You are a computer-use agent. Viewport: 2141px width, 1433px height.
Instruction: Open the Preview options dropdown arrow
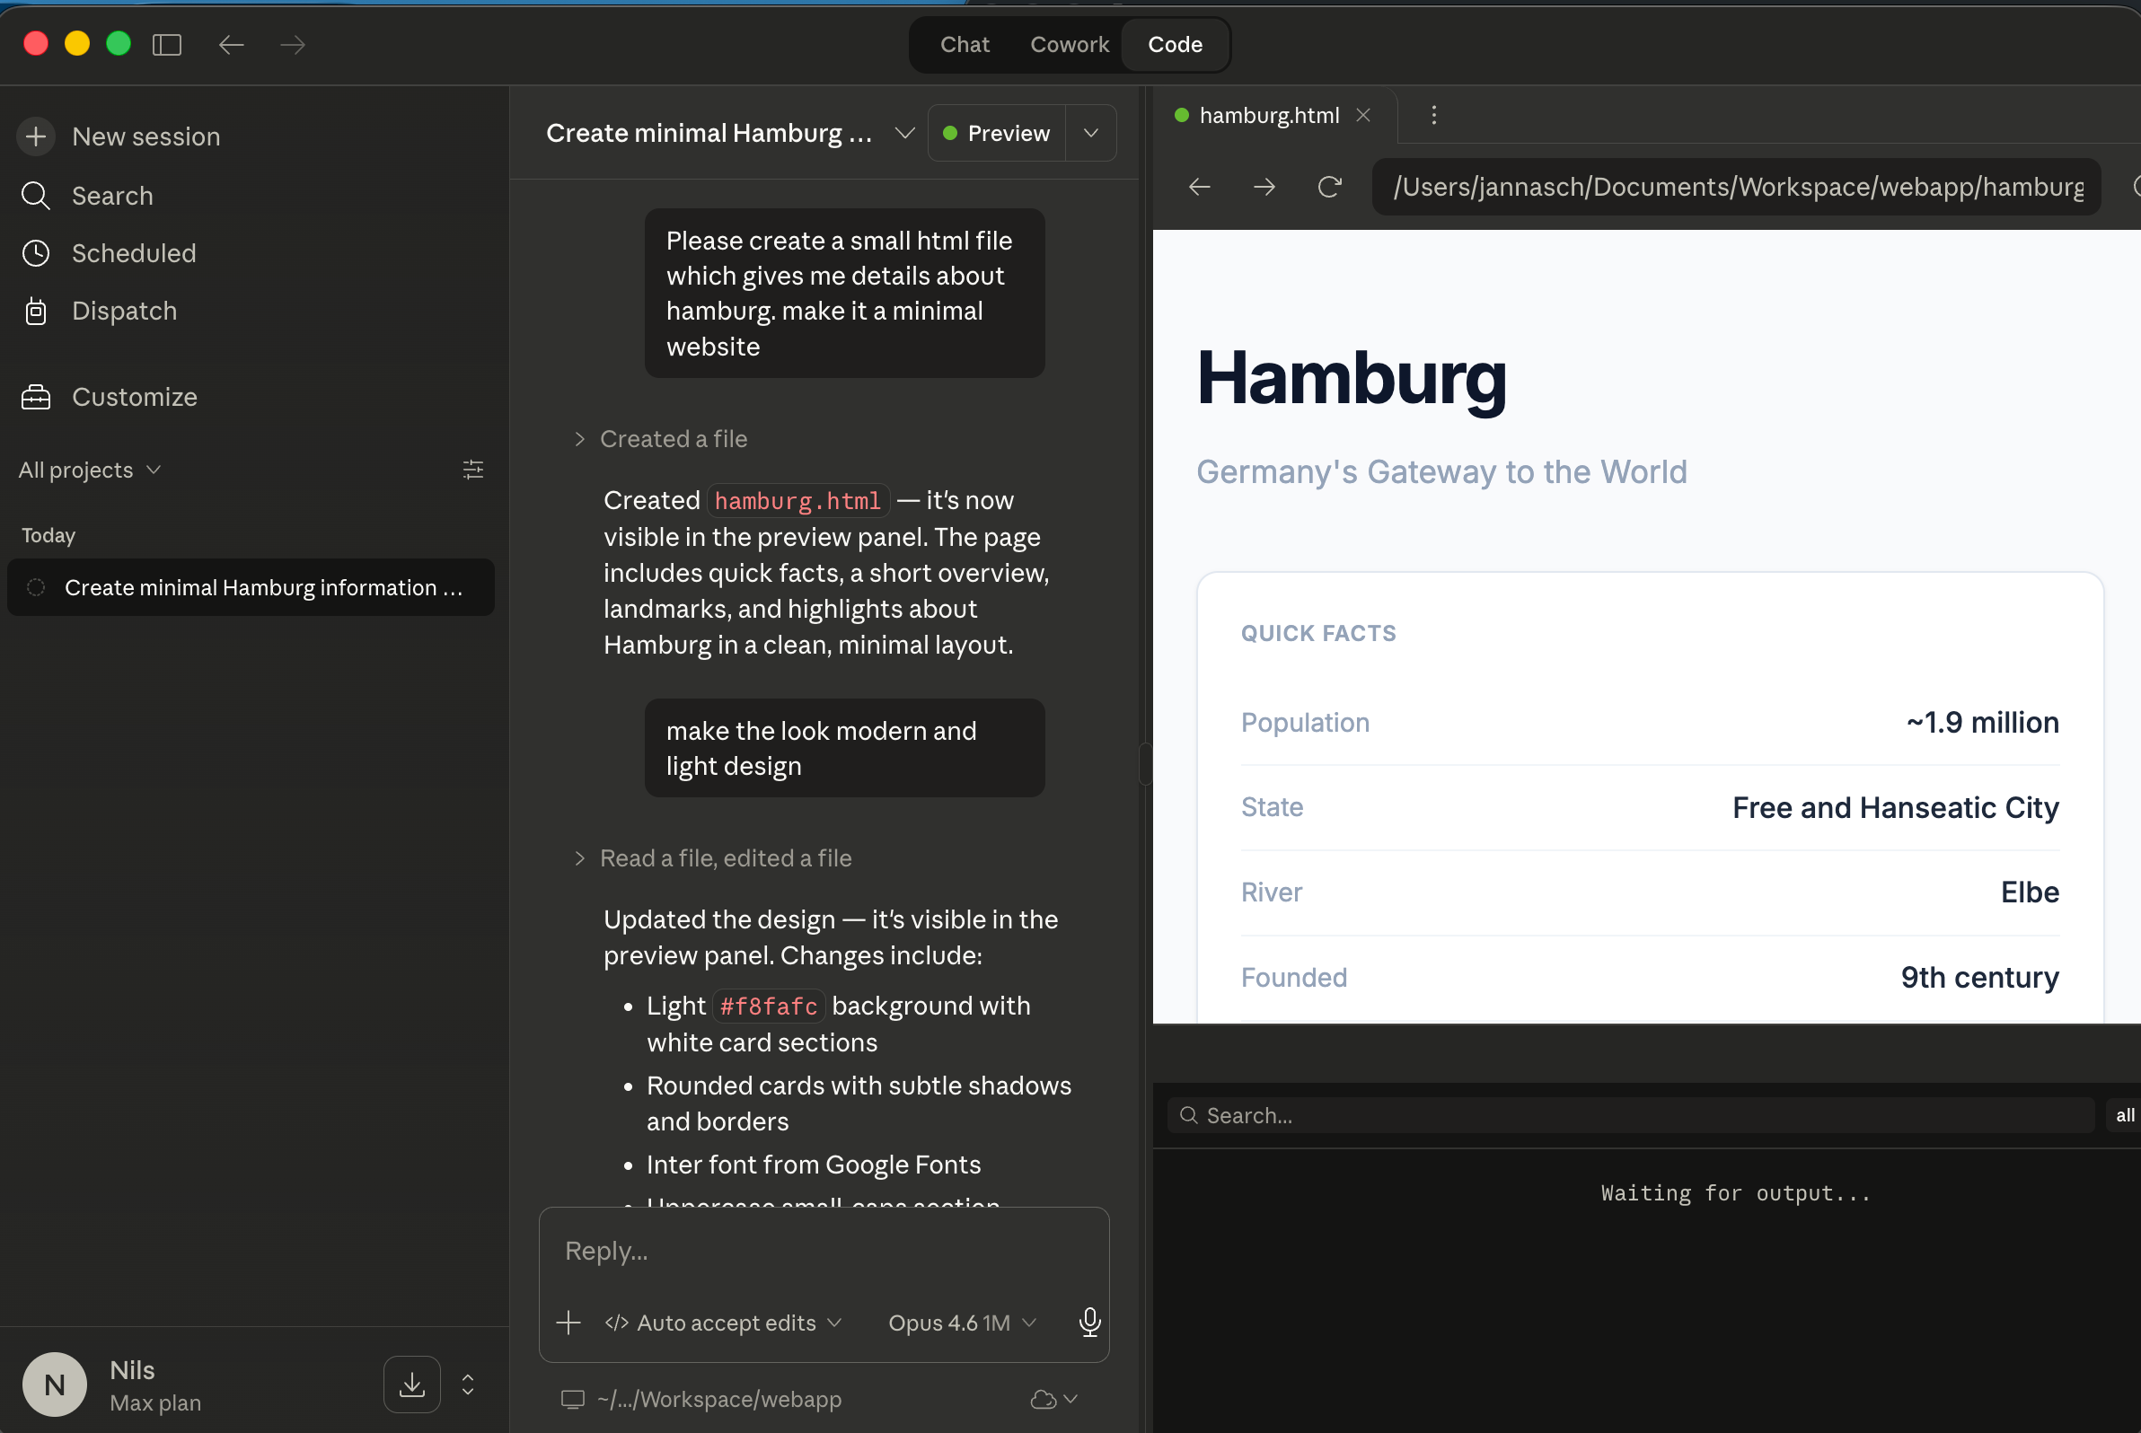pos(1090,134)
